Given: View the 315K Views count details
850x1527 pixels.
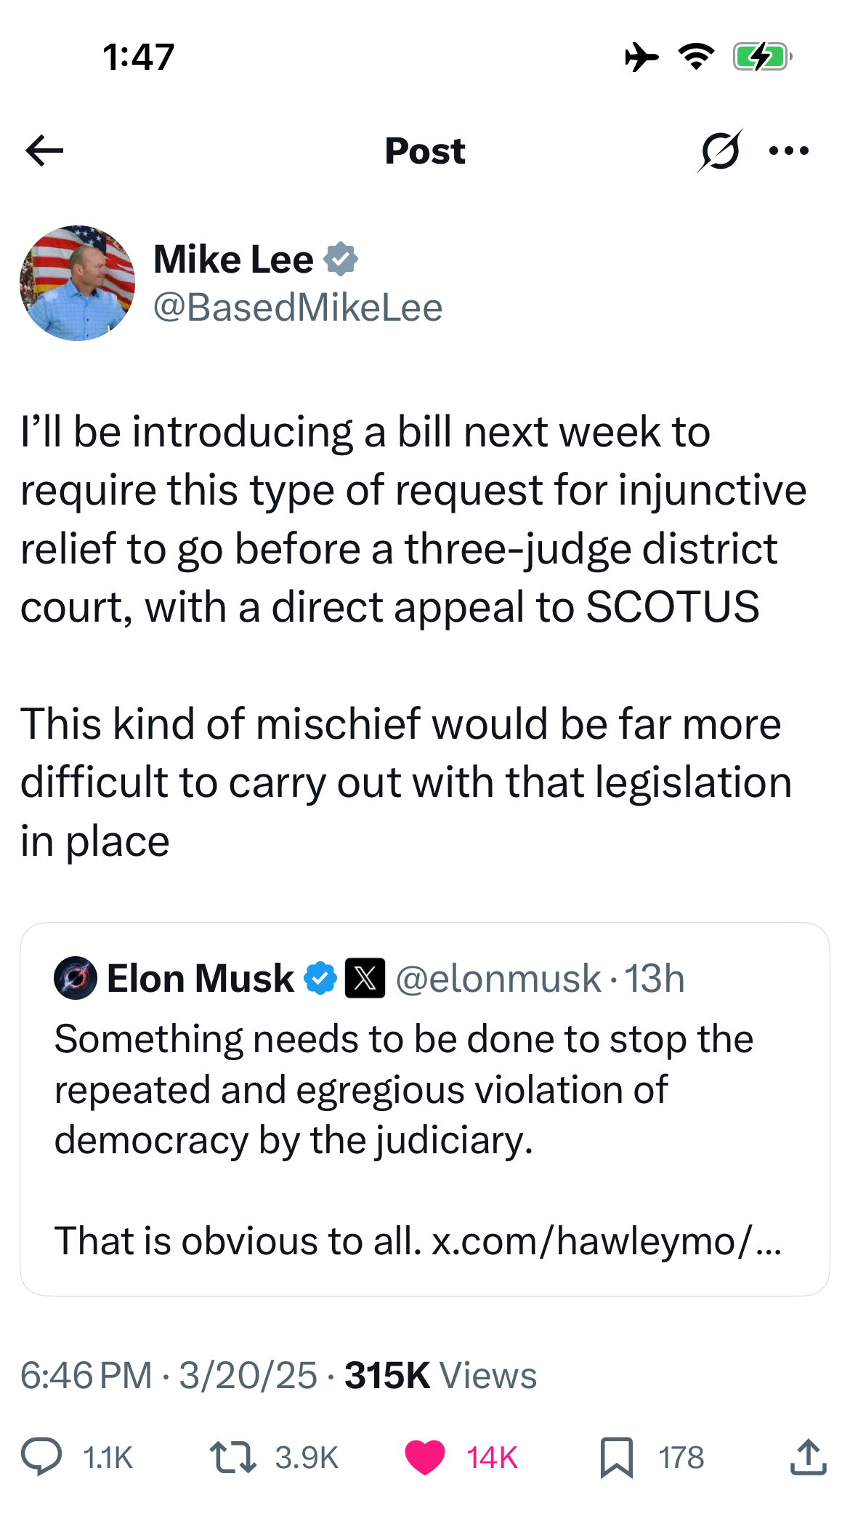Looking at the screenshot, I should tap(440, 1375).
